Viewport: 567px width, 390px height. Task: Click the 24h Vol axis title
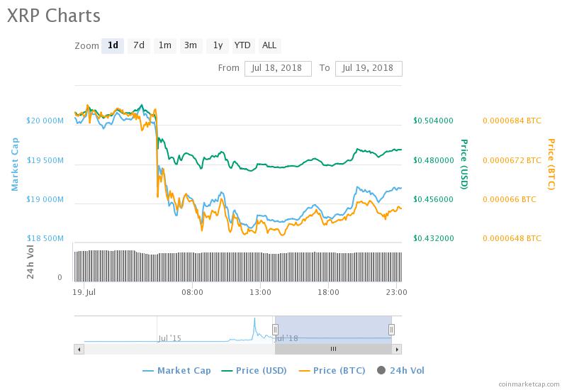click(x=30, y=262)
